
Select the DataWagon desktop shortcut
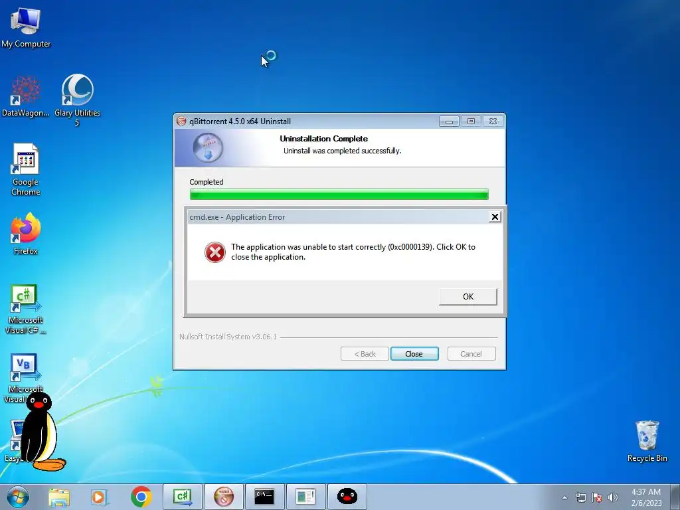pyautogui.click(x=26, y=96)
